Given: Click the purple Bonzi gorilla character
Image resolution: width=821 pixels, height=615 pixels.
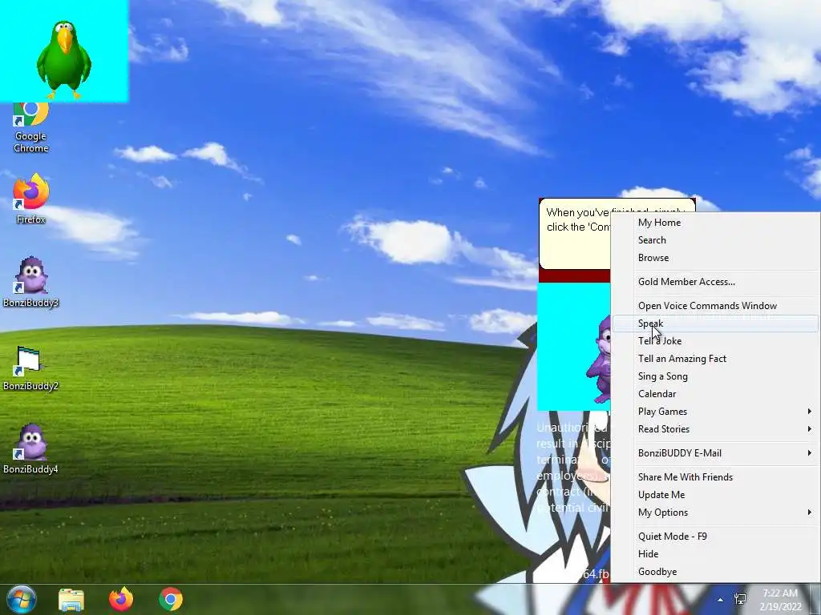Looking at the screenshot, I should 598,360.
